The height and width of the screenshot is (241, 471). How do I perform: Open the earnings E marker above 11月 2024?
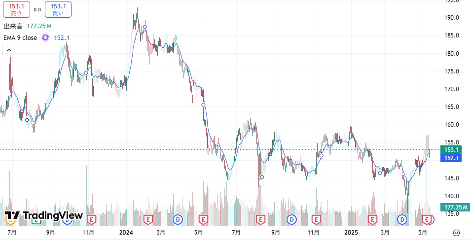tap(315, 218)
